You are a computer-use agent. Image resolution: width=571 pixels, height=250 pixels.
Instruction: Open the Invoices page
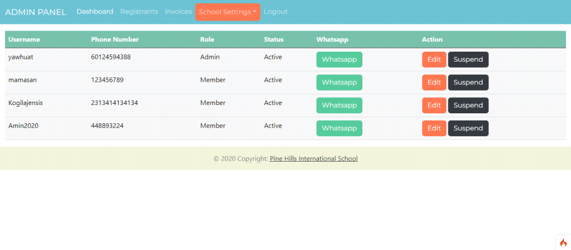(x=178, y=12)
